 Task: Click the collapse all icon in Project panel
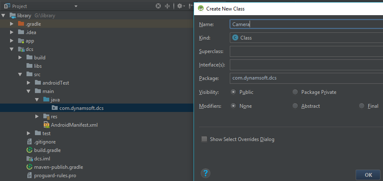[168, 6]
